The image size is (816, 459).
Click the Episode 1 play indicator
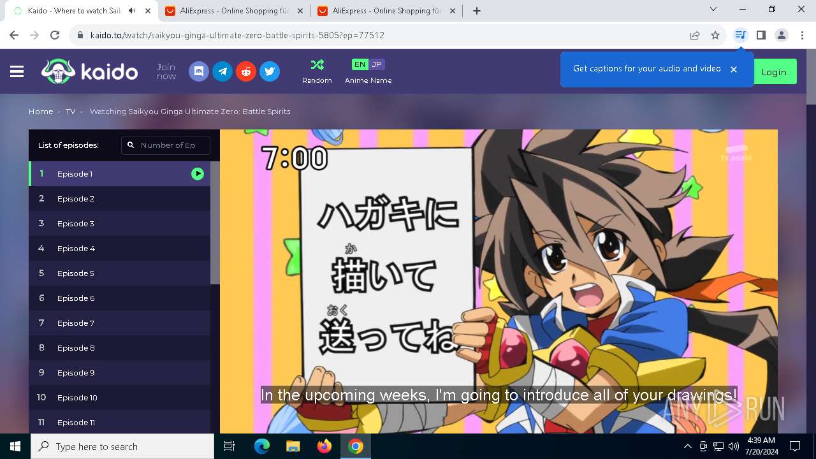pos(198,173)
